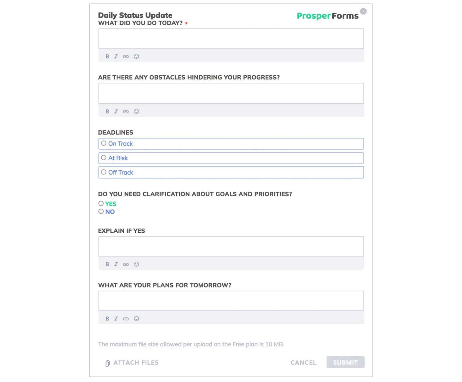Image resolution: width=462 pixels, height=382 pixels.
Task: Choose the 'Off Track' deadline radio
Action: [x=104, y=172]
